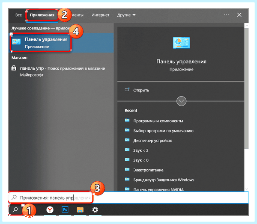Click the taskbar search magnifier icon
This screenshot has height=224, width=257.
point(15,209)
